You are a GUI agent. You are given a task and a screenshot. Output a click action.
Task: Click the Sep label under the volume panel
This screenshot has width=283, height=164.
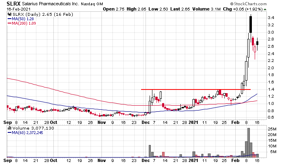pos(7,161)
